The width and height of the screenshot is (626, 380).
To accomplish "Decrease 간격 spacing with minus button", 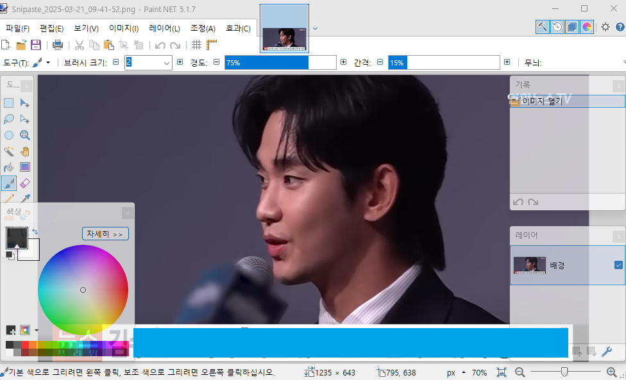I will click(380, 62).
